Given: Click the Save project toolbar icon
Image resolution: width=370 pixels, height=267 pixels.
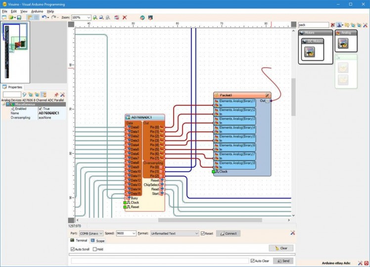Looking at the screenshot, I should [19, 17].
